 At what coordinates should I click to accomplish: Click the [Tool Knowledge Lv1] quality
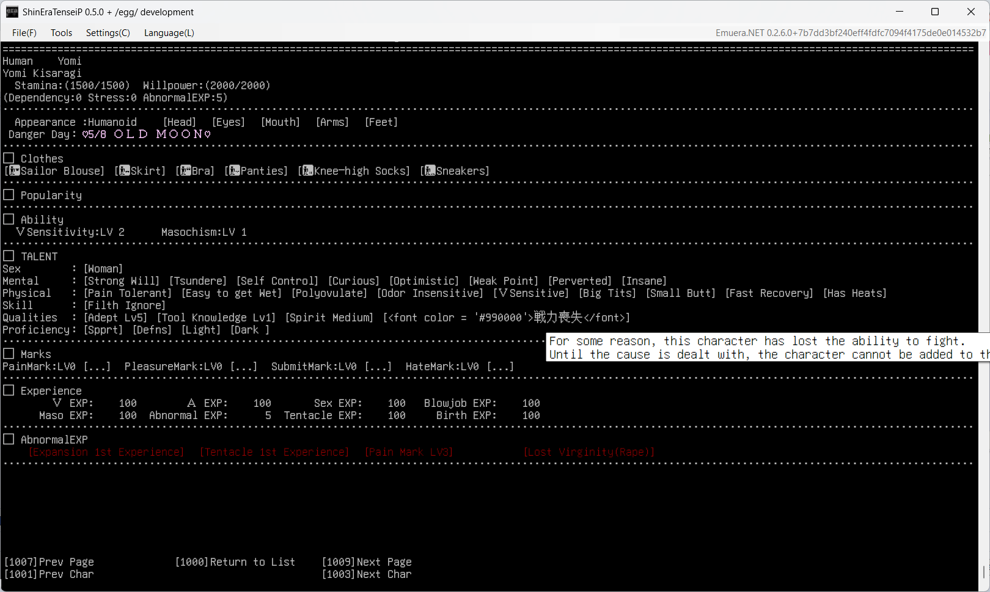[216, 318]
